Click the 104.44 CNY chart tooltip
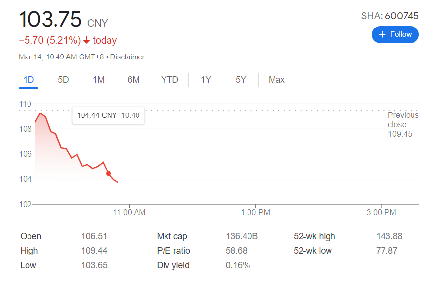This screenshot has width=440, height=283. (x=108, y=115)
